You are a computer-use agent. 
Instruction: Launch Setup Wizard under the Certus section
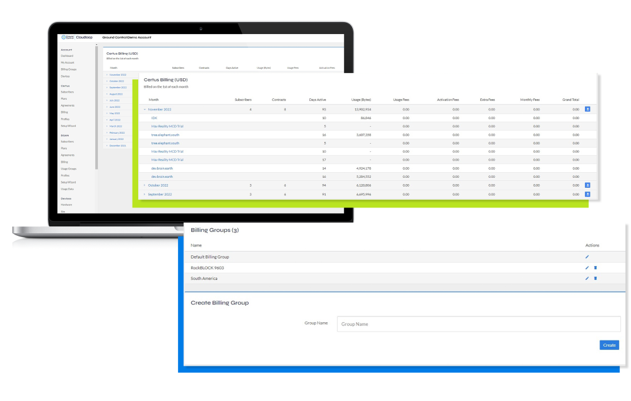click(x=68, y=126)
